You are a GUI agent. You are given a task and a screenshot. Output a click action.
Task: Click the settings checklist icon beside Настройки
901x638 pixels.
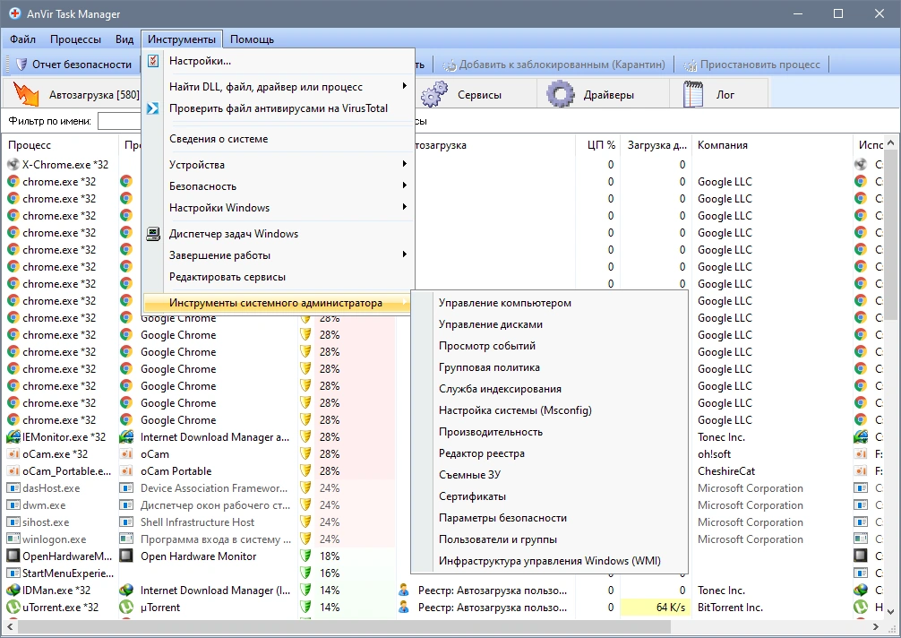tap(153, 61)
